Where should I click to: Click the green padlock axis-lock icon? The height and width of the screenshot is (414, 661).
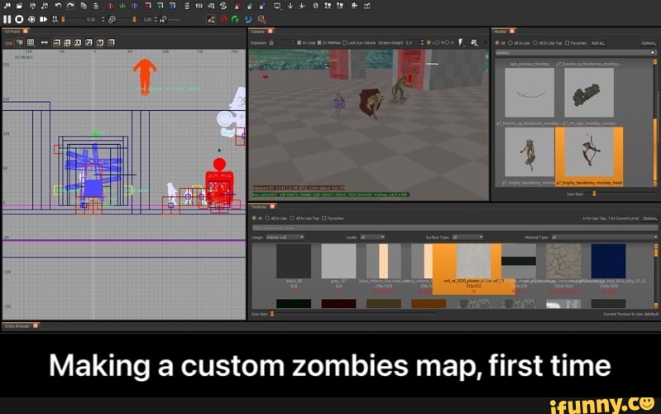pyautogui.click(x=250, y=6)
